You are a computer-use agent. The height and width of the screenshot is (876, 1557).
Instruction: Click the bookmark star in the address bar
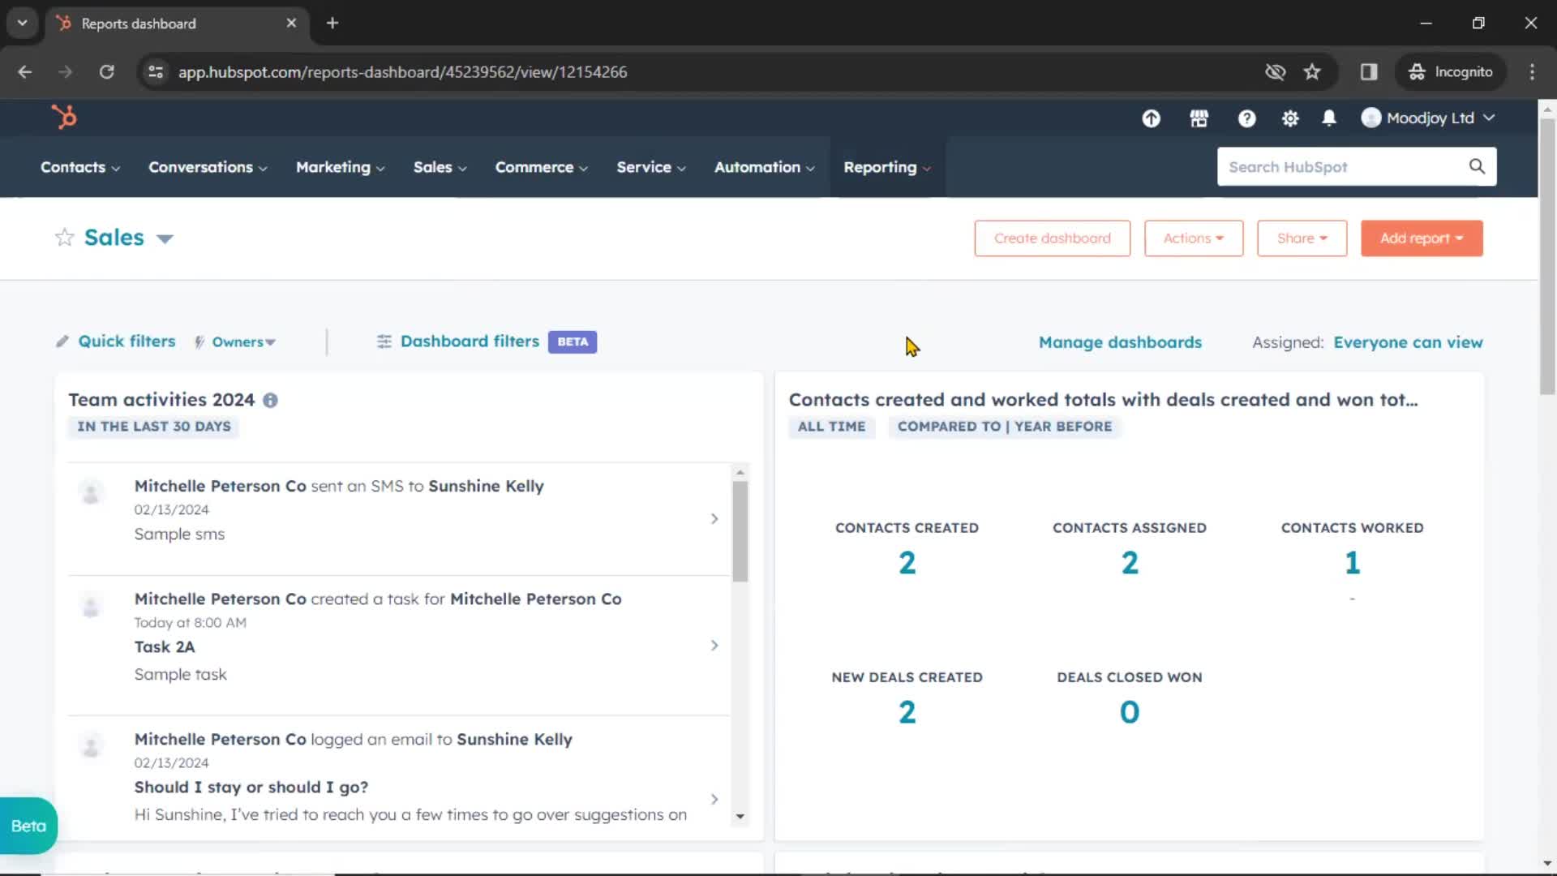click(1313, 71)
